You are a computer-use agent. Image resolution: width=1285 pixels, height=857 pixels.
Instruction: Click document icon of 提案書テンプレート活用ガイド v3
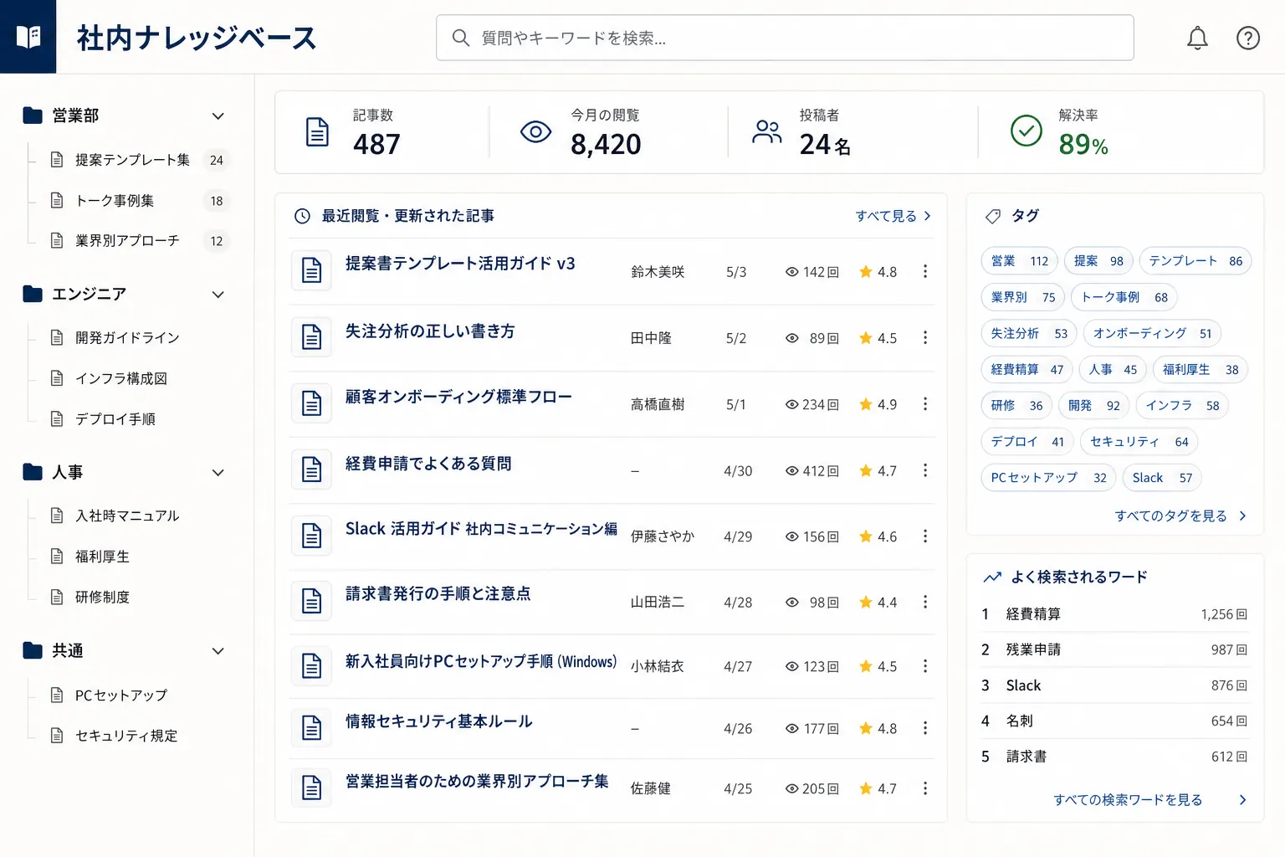pos(311,271)
